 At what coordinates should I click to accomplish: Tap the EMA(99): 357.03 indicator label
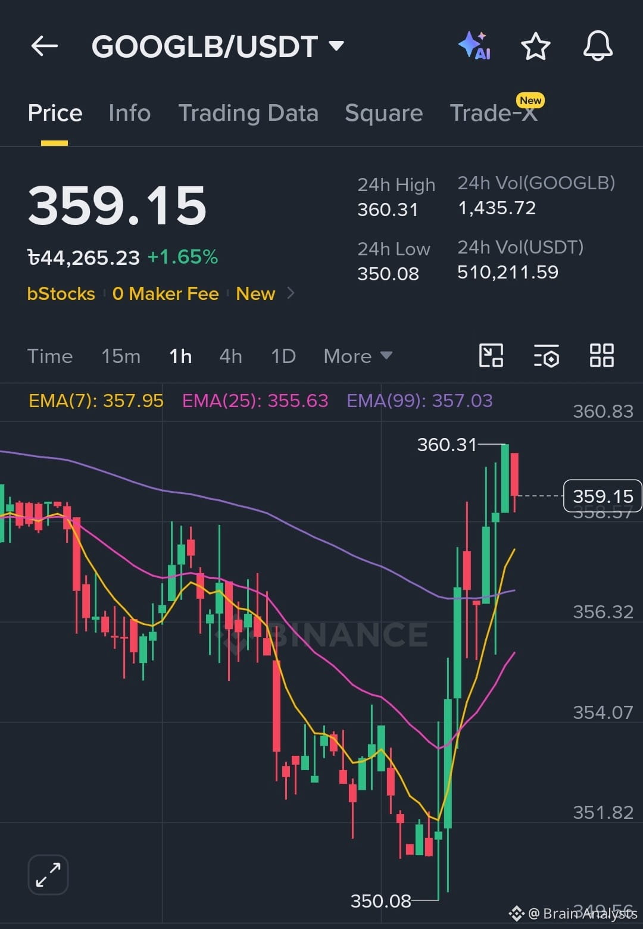coord(420,401)
